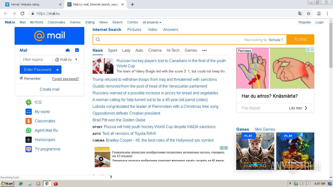
Task: Open the three-dots more news categories
Action: tap(204, 50)
